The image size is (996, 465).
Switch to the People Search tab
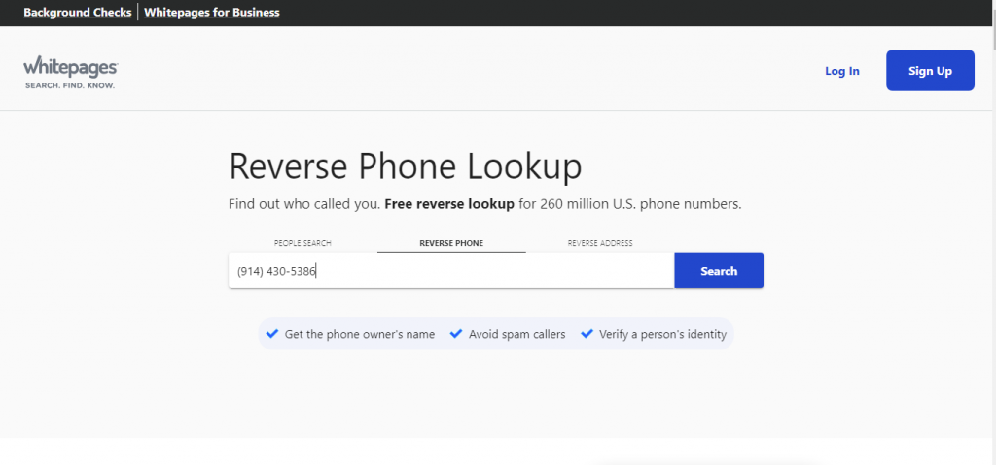click(302, 243)
